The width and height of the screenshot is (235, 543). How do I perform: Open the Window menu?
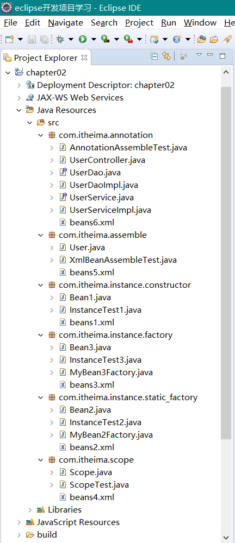pyautogui.click(x=200, y=23)
